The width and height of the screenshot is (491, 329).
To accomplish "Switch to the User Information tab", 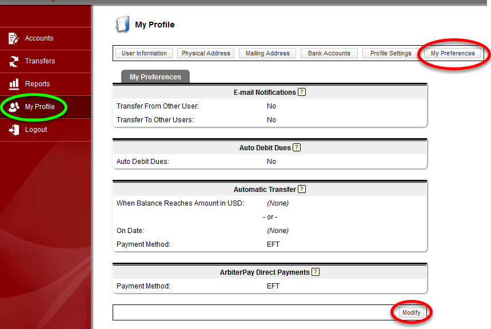I will pyautogui.click(x=144, y=53).
